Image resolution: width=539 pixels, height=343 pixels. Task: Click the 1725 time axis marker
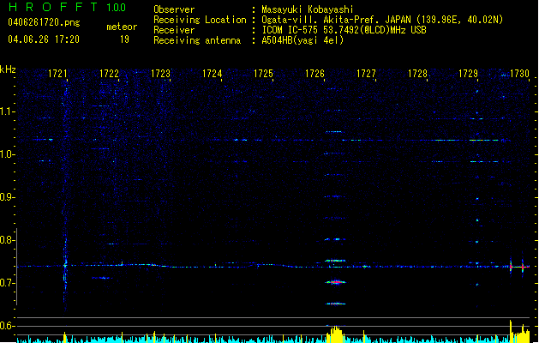pyautogui.click(x=263, y=74)
